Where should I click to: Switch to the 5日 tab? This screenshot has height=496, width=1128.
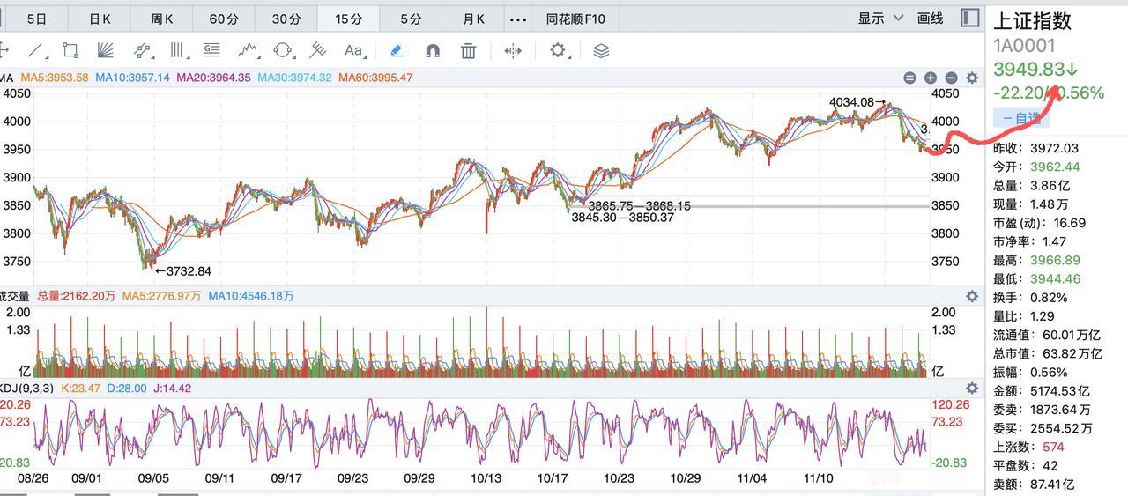(37, 19)
